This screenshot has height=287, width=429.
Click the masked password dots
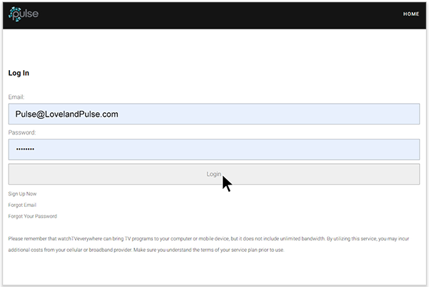25,150
